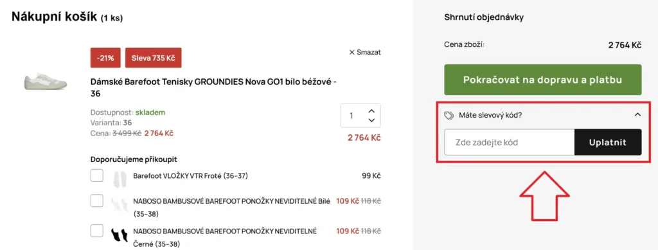
Task: Click the quantity number field showing 1
Action: pos(351,116)
